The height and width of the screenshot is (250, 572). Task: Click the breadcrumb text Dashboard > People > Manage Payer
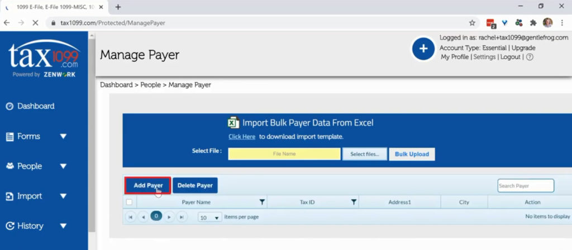[x=155, y=85]
